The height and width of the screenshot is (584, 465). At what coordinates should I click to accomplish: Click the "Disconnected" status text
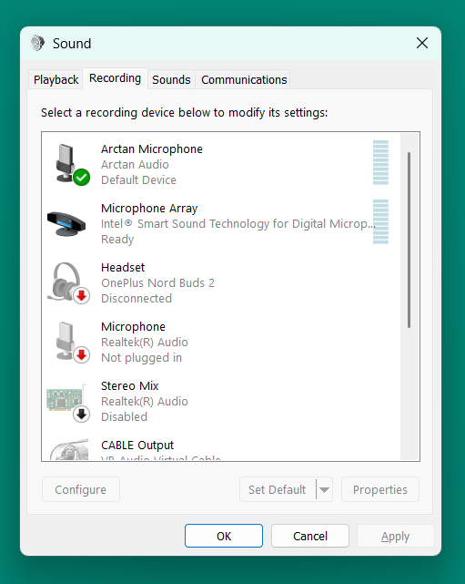click(x=136, y=298)
